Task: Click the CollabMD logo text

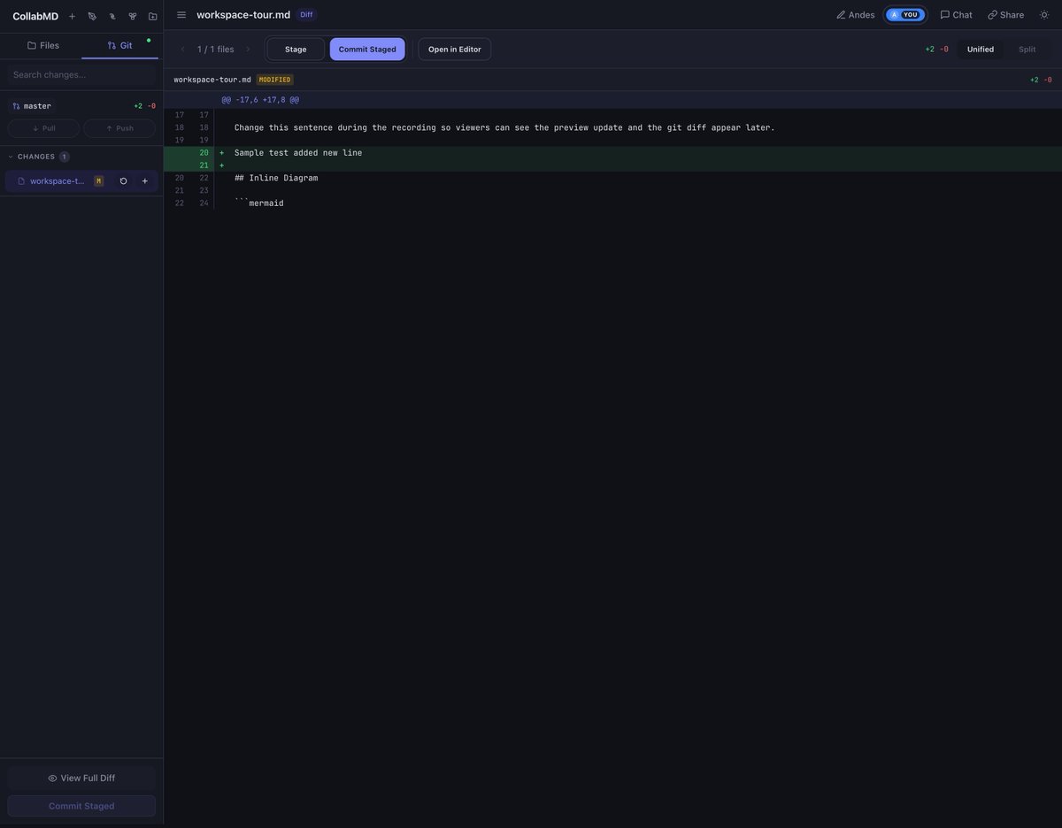Action: click(35, 16)
